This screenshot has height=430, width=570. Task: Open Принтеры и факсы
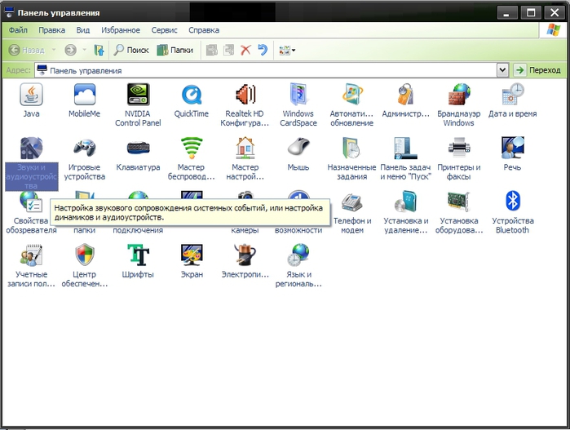(459, 158)
